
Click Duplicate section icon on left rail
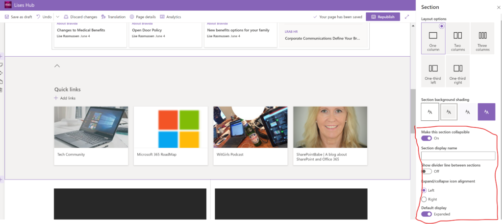tap(1, 82)
